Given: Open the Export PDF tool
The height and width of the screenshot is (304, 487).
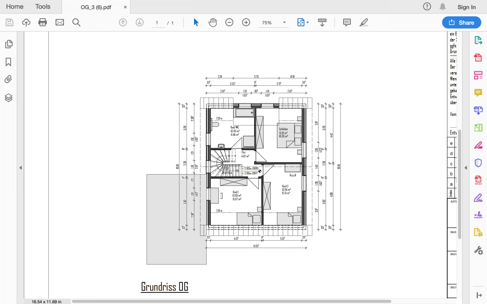Looking at the screenshot, I should 478,40.
